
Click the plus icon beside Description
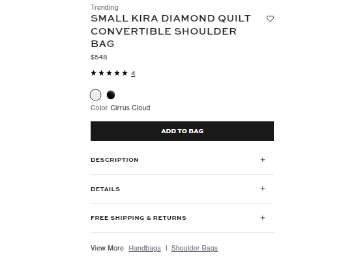pos(263,160)
